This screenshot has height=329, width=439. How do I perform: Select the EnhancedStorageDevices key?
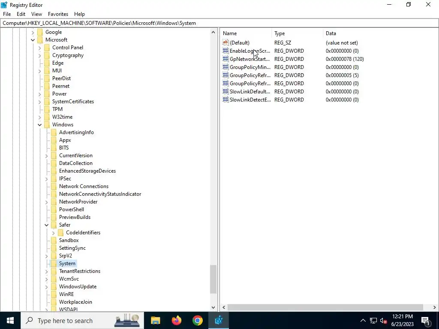point(87,171)
